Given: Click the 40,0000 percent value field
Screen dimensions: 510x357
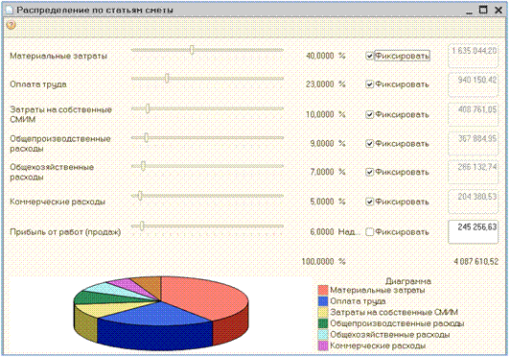Looking at the screenshot, I should point(319,56).
